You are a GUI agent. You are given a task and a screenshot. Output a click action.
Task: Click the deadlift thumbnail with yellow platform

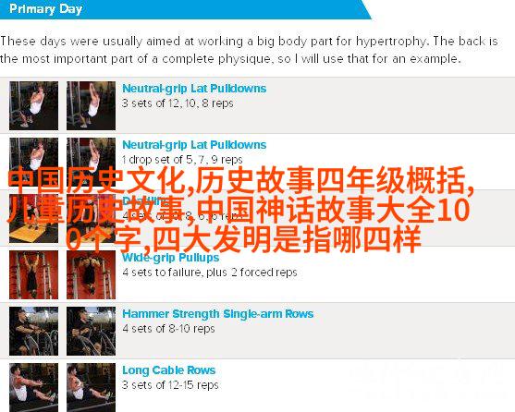34,218
